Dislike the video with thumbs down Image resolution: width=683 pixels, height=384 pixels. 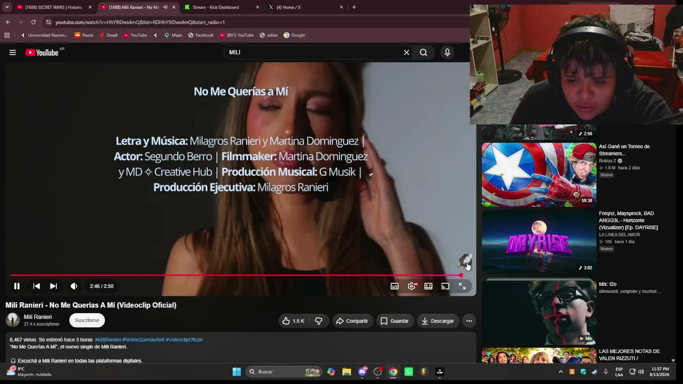tap(319, 321)
